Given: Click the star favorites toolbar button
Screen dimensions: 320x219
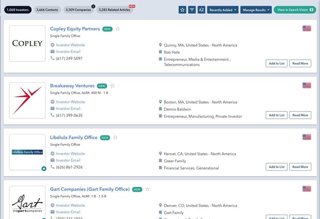Looking at the screenshot, I should click(182, 10).
